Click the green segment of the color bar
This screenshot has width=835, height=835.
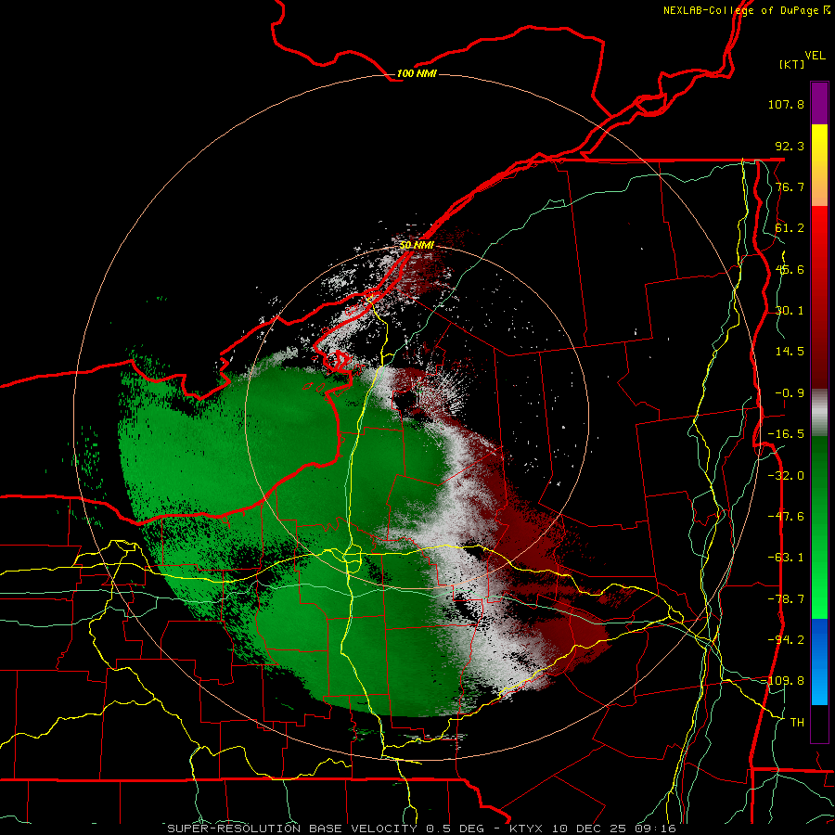[819, 527]
